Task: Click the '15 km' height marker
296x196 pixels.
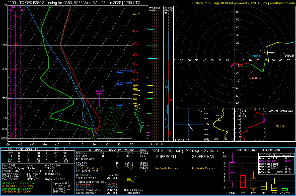Action: (x=15, y=16)
